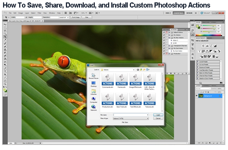Add a Curves adjustment from icons

(x=211, y=46)
